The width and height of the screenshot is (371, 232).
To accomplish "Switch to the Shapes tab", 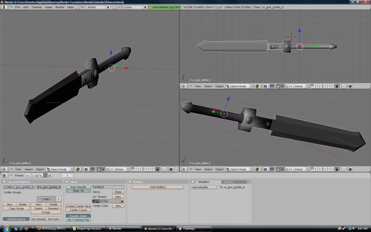I will [234, 182].
